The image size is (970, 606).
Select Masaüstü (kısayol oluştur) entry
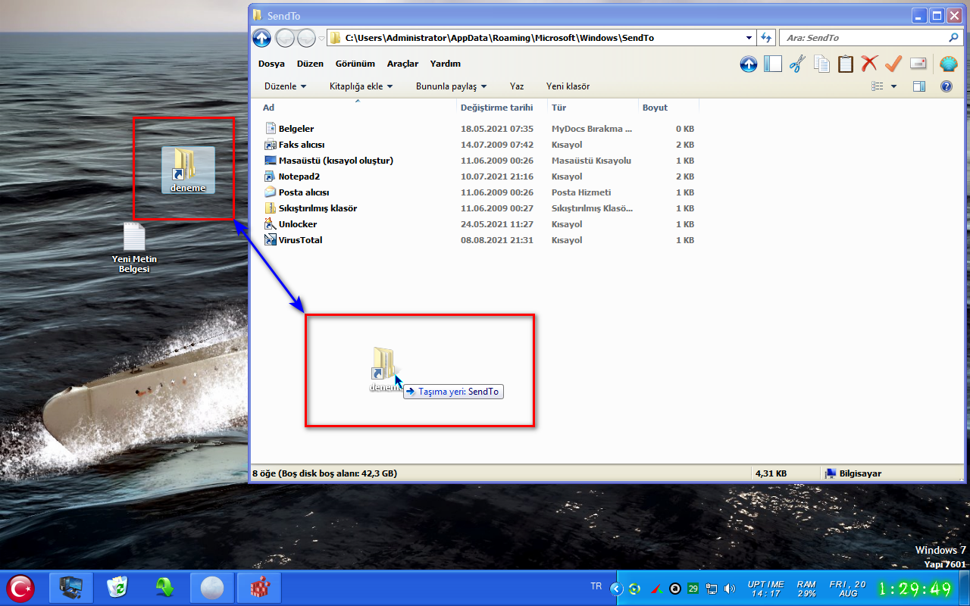(336, 161)
